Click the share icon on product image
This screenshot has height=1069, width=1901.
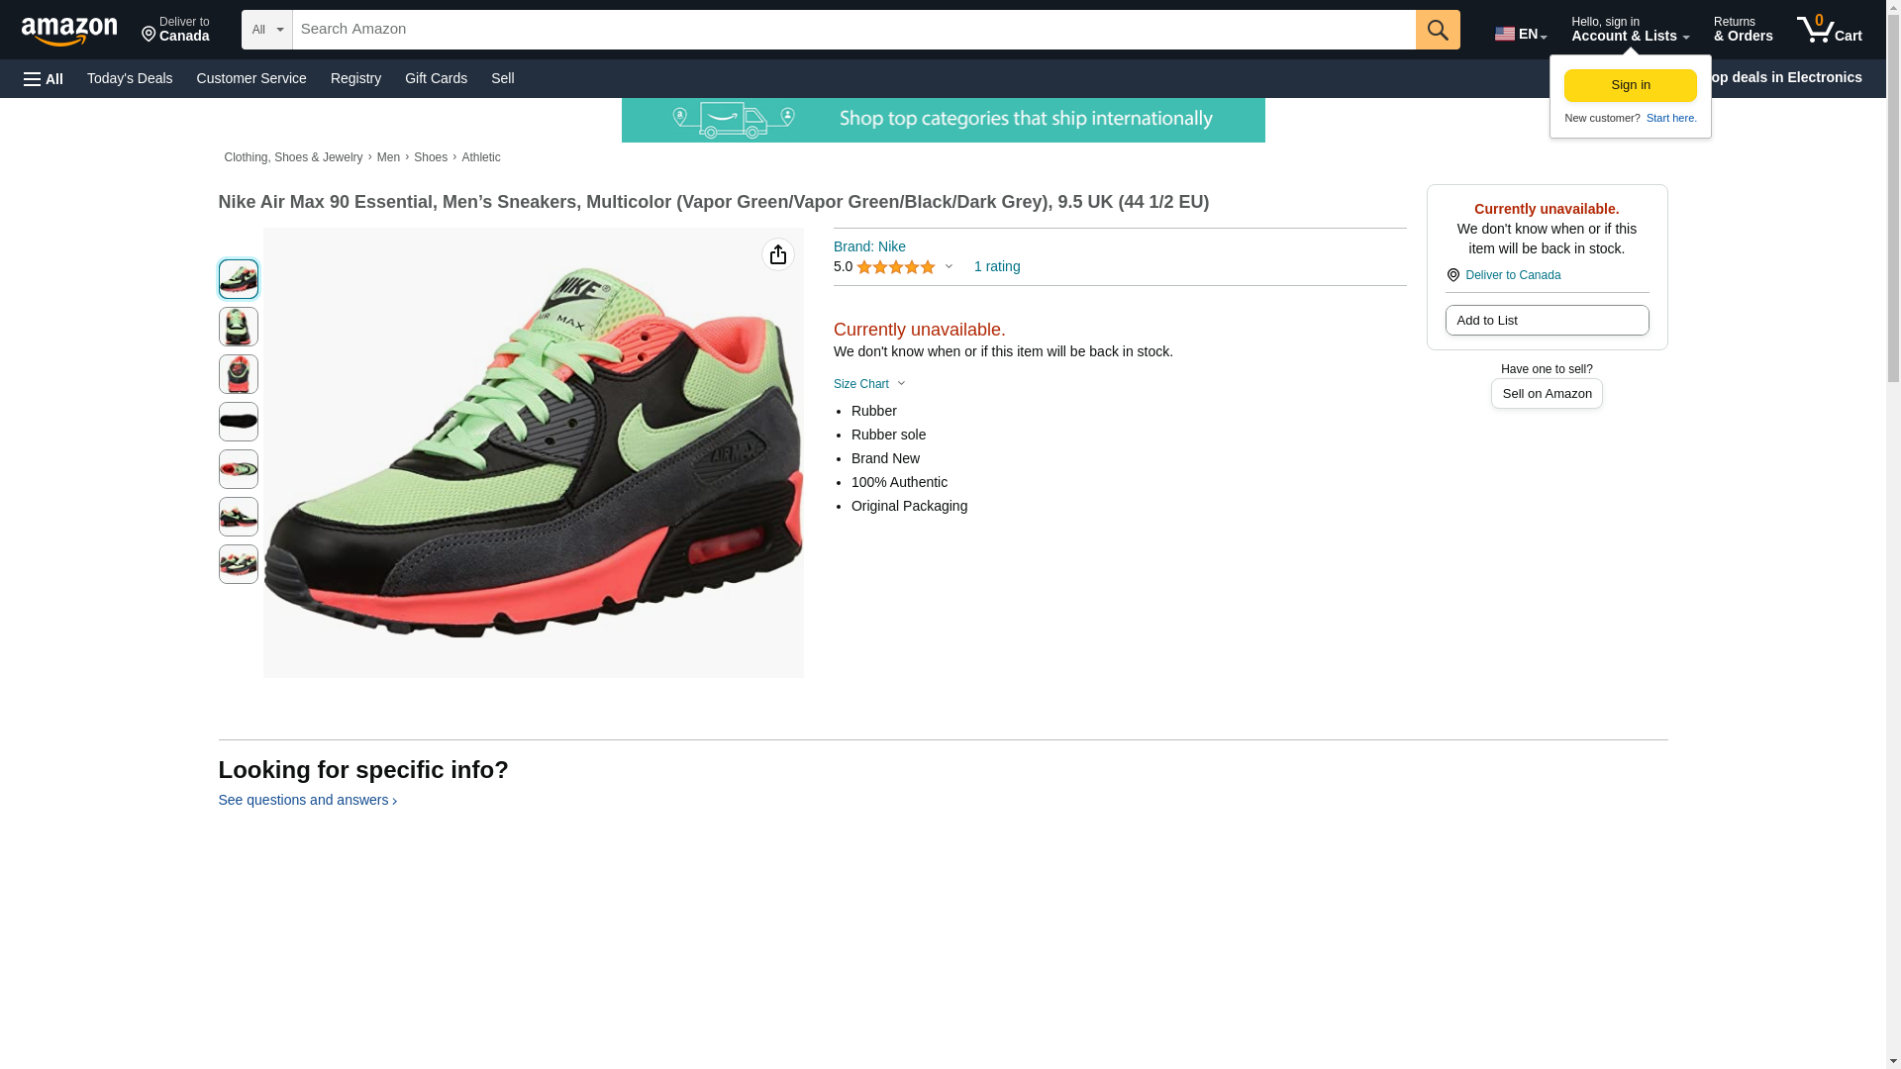[777, 255]
